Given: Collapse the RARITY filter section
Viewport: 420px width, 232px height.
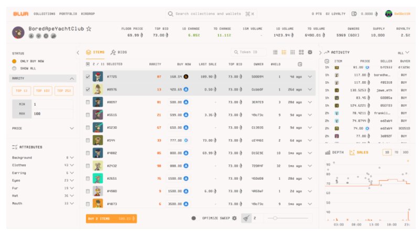Looking at the screenshot, I should (72, 79).
